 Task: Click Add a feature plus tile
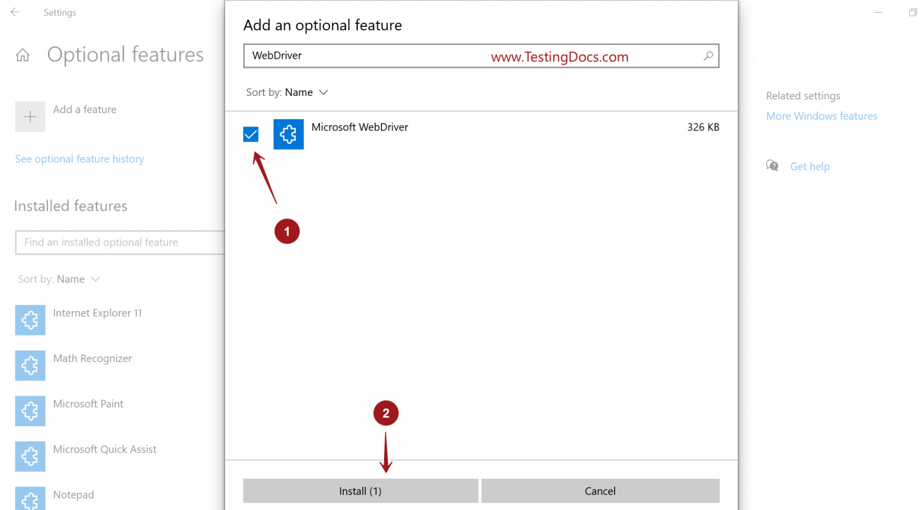pos(30,116)
